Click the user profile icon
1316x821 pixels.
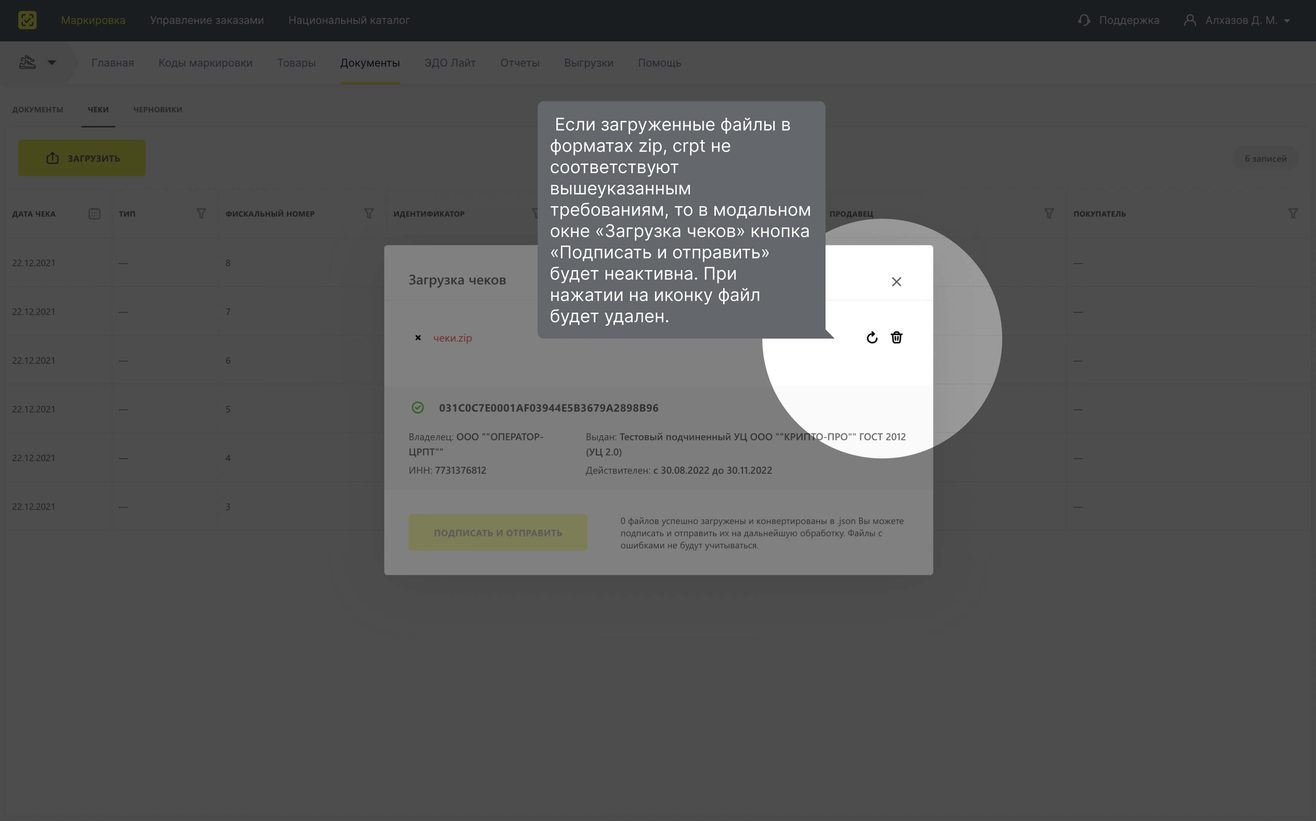pyautogui.click(x=1190, y=20)
